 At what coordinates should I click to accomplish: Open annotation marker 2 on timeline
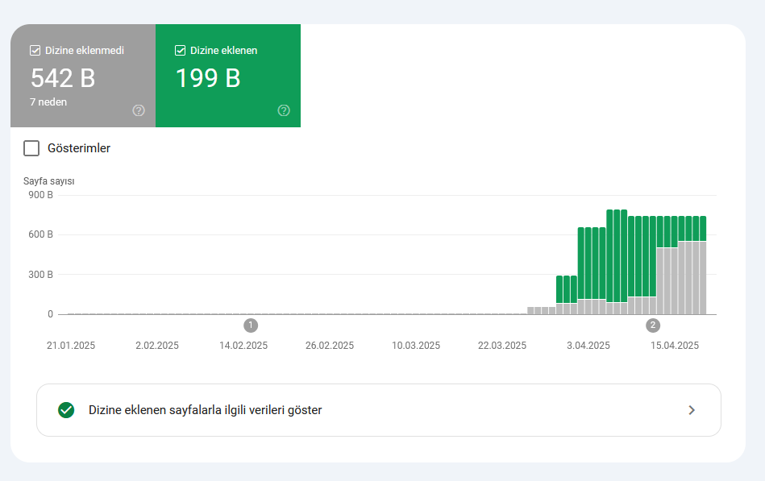pos(653,326)
